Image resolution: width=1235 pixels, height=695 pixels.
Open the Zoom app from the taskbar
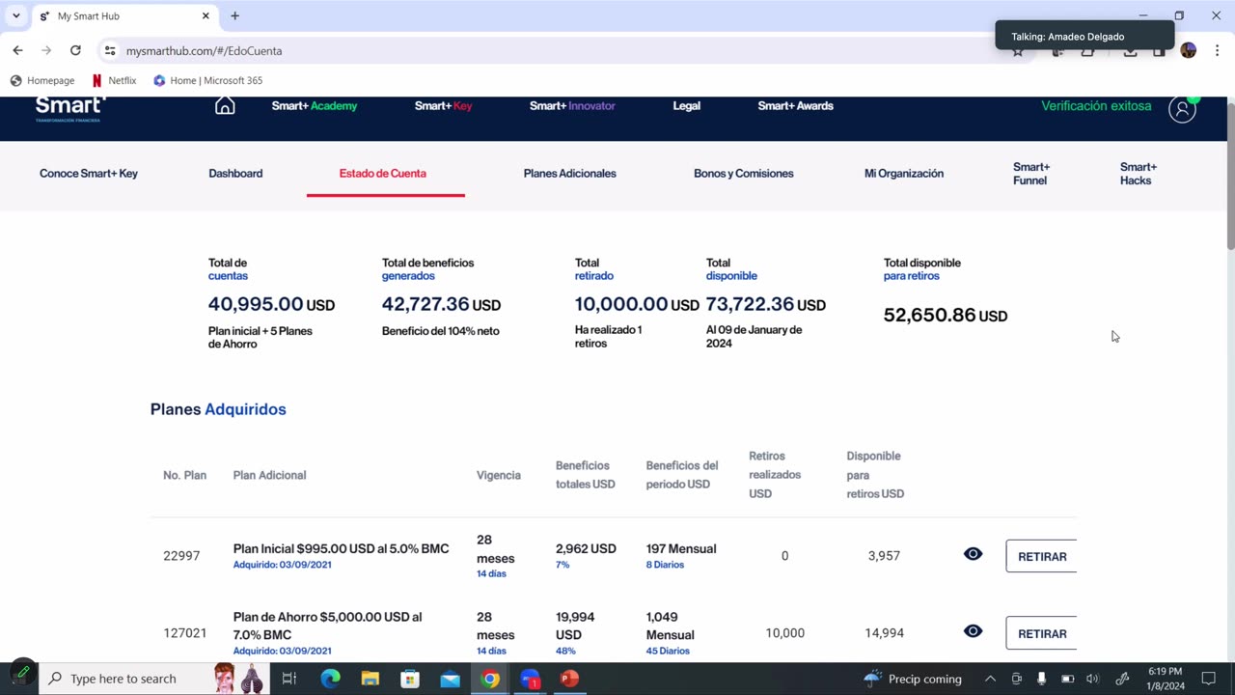tap(531, 679)
